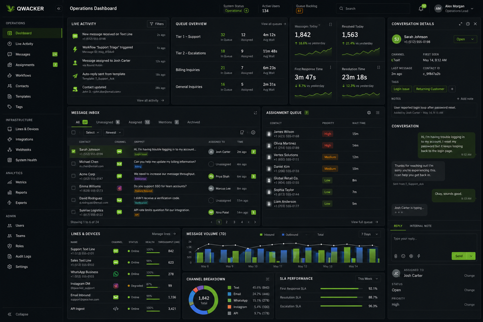
Task: Click into the Search field
Action: tap(373, 8)
